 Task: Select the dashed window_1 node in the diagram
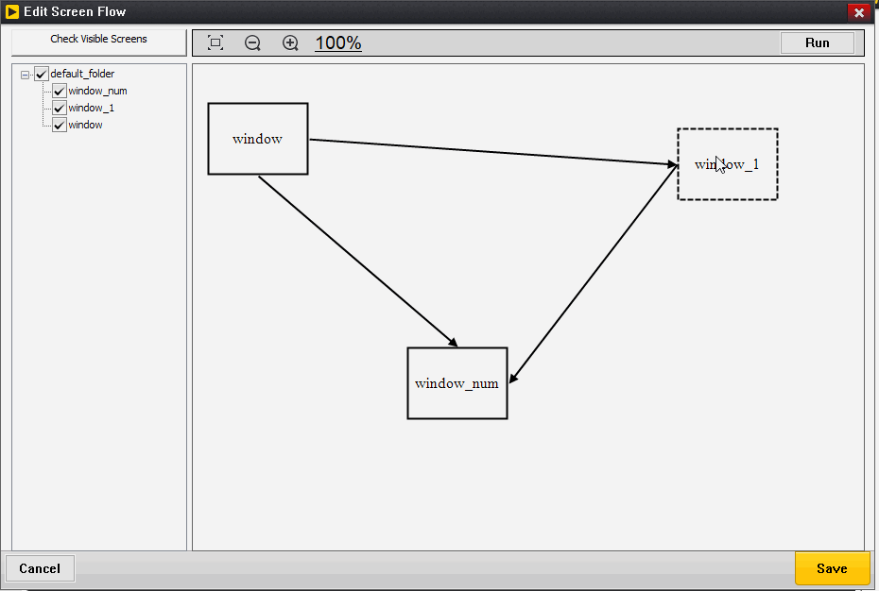click(728, 164)
